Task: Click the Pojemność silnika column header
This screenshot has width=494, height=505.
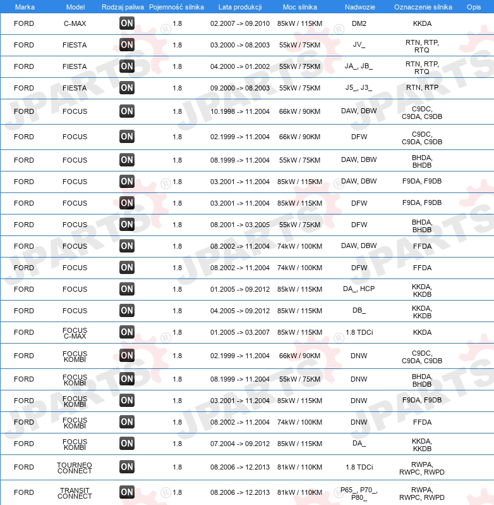Action: tap(176, 7)
